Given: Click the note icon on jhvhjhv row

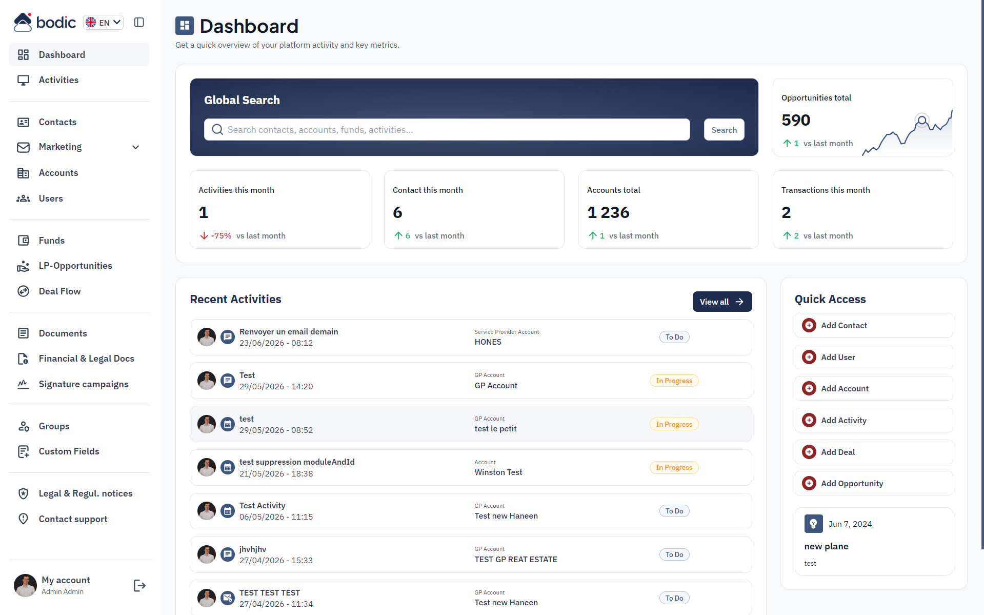Looking at the screenshot, I should 228,554.
